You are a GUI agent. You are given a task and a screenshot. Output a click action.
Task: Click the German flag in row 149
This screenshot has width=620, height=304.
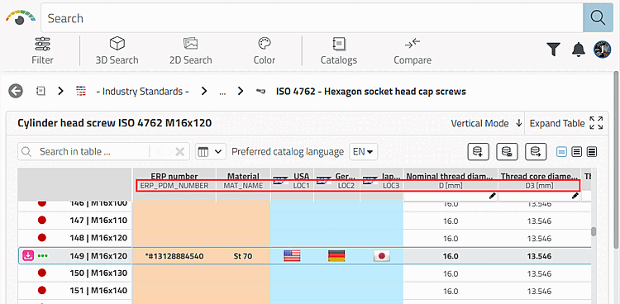point(336,256)
